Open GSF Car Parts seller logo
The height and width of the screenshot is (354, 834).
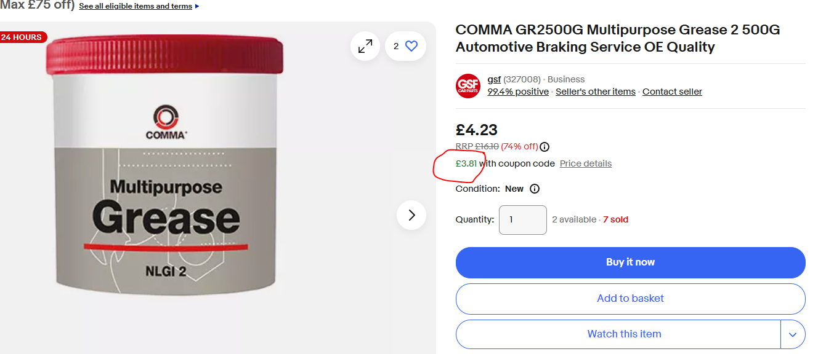point(468,86)
